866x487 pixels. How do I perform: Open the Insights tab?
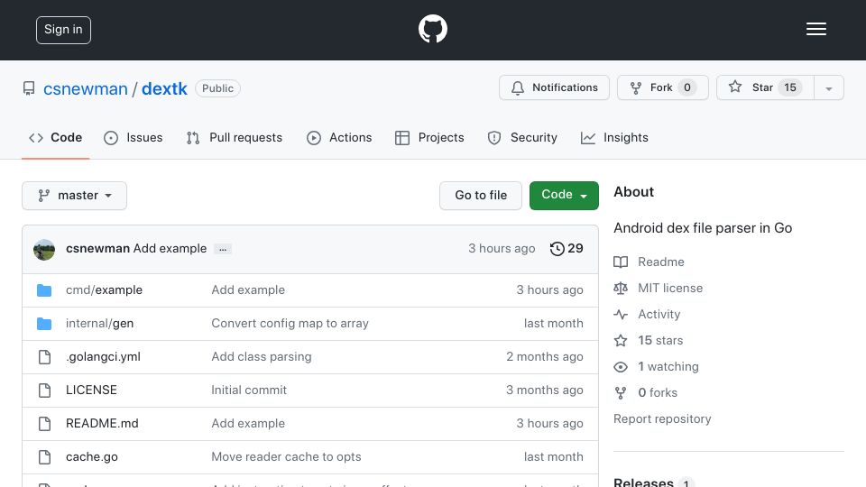tap(614, 137)
